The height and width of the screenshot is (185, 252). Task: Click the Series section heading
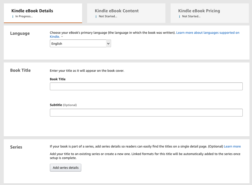click(x=16, y=147)
